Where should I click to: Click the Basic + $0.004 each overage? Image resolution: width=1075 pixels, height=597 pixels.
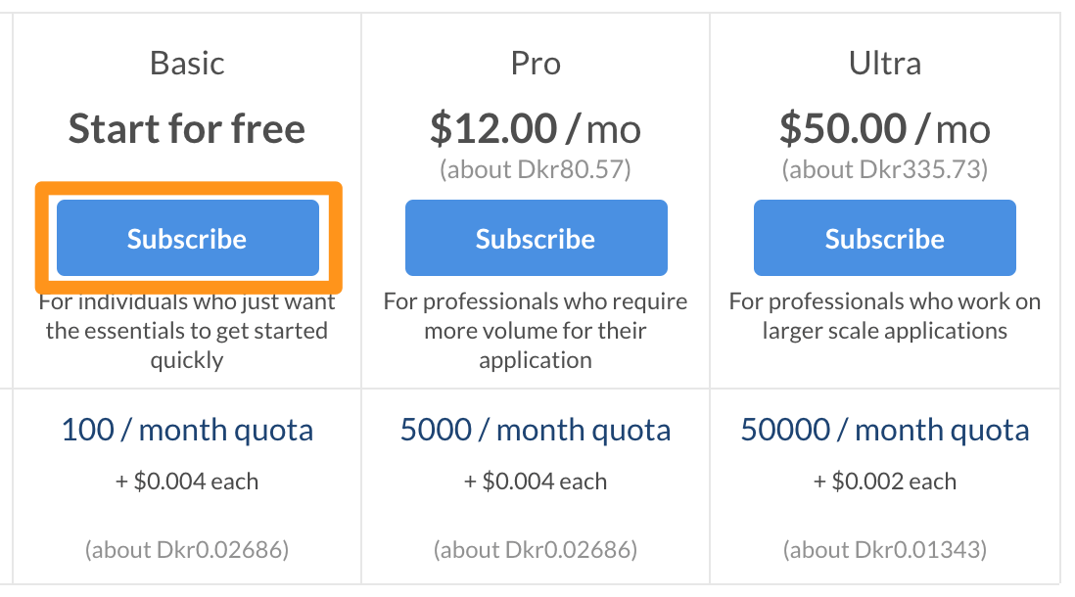(187, 482)
